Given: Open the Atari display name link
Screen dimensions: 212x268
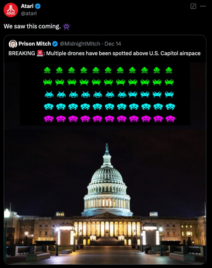Looking at the screenshot, I should pos(27,6).
